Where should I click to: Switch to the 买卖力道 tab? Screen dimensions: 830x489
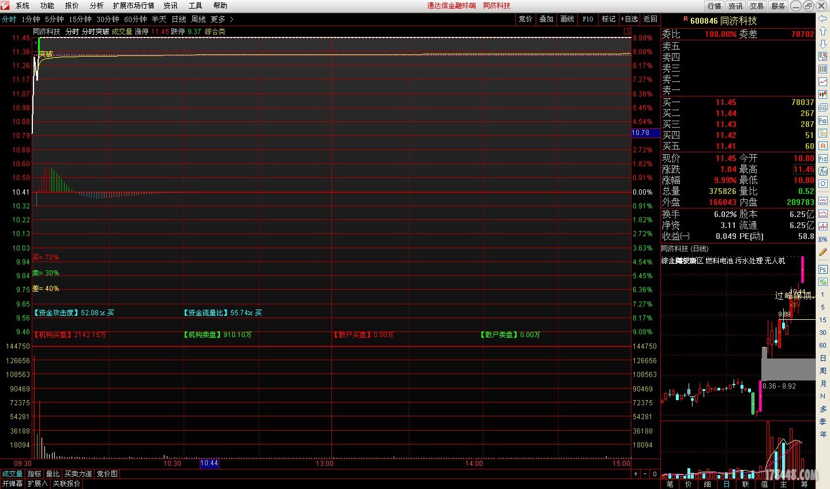[78, 474]
